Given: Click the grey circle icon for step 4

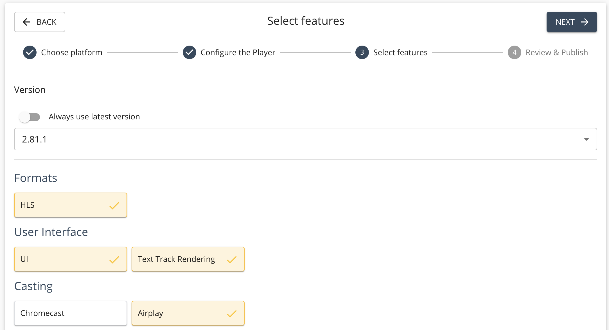Looking at the screenshot, I should point(514,52).
